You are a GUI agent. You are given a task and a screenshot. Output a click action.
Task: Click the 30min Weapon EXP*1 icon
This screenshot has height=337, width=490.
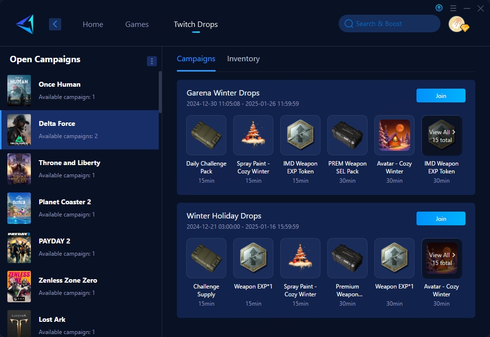coord(394,258)
